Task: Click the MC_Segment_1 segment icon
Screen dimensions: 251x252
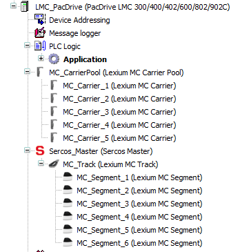Action: tap(68, 177)
